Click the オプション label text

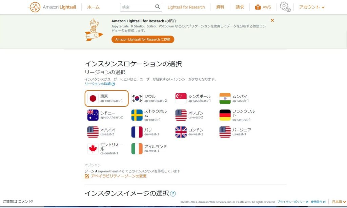pos(93,165)
